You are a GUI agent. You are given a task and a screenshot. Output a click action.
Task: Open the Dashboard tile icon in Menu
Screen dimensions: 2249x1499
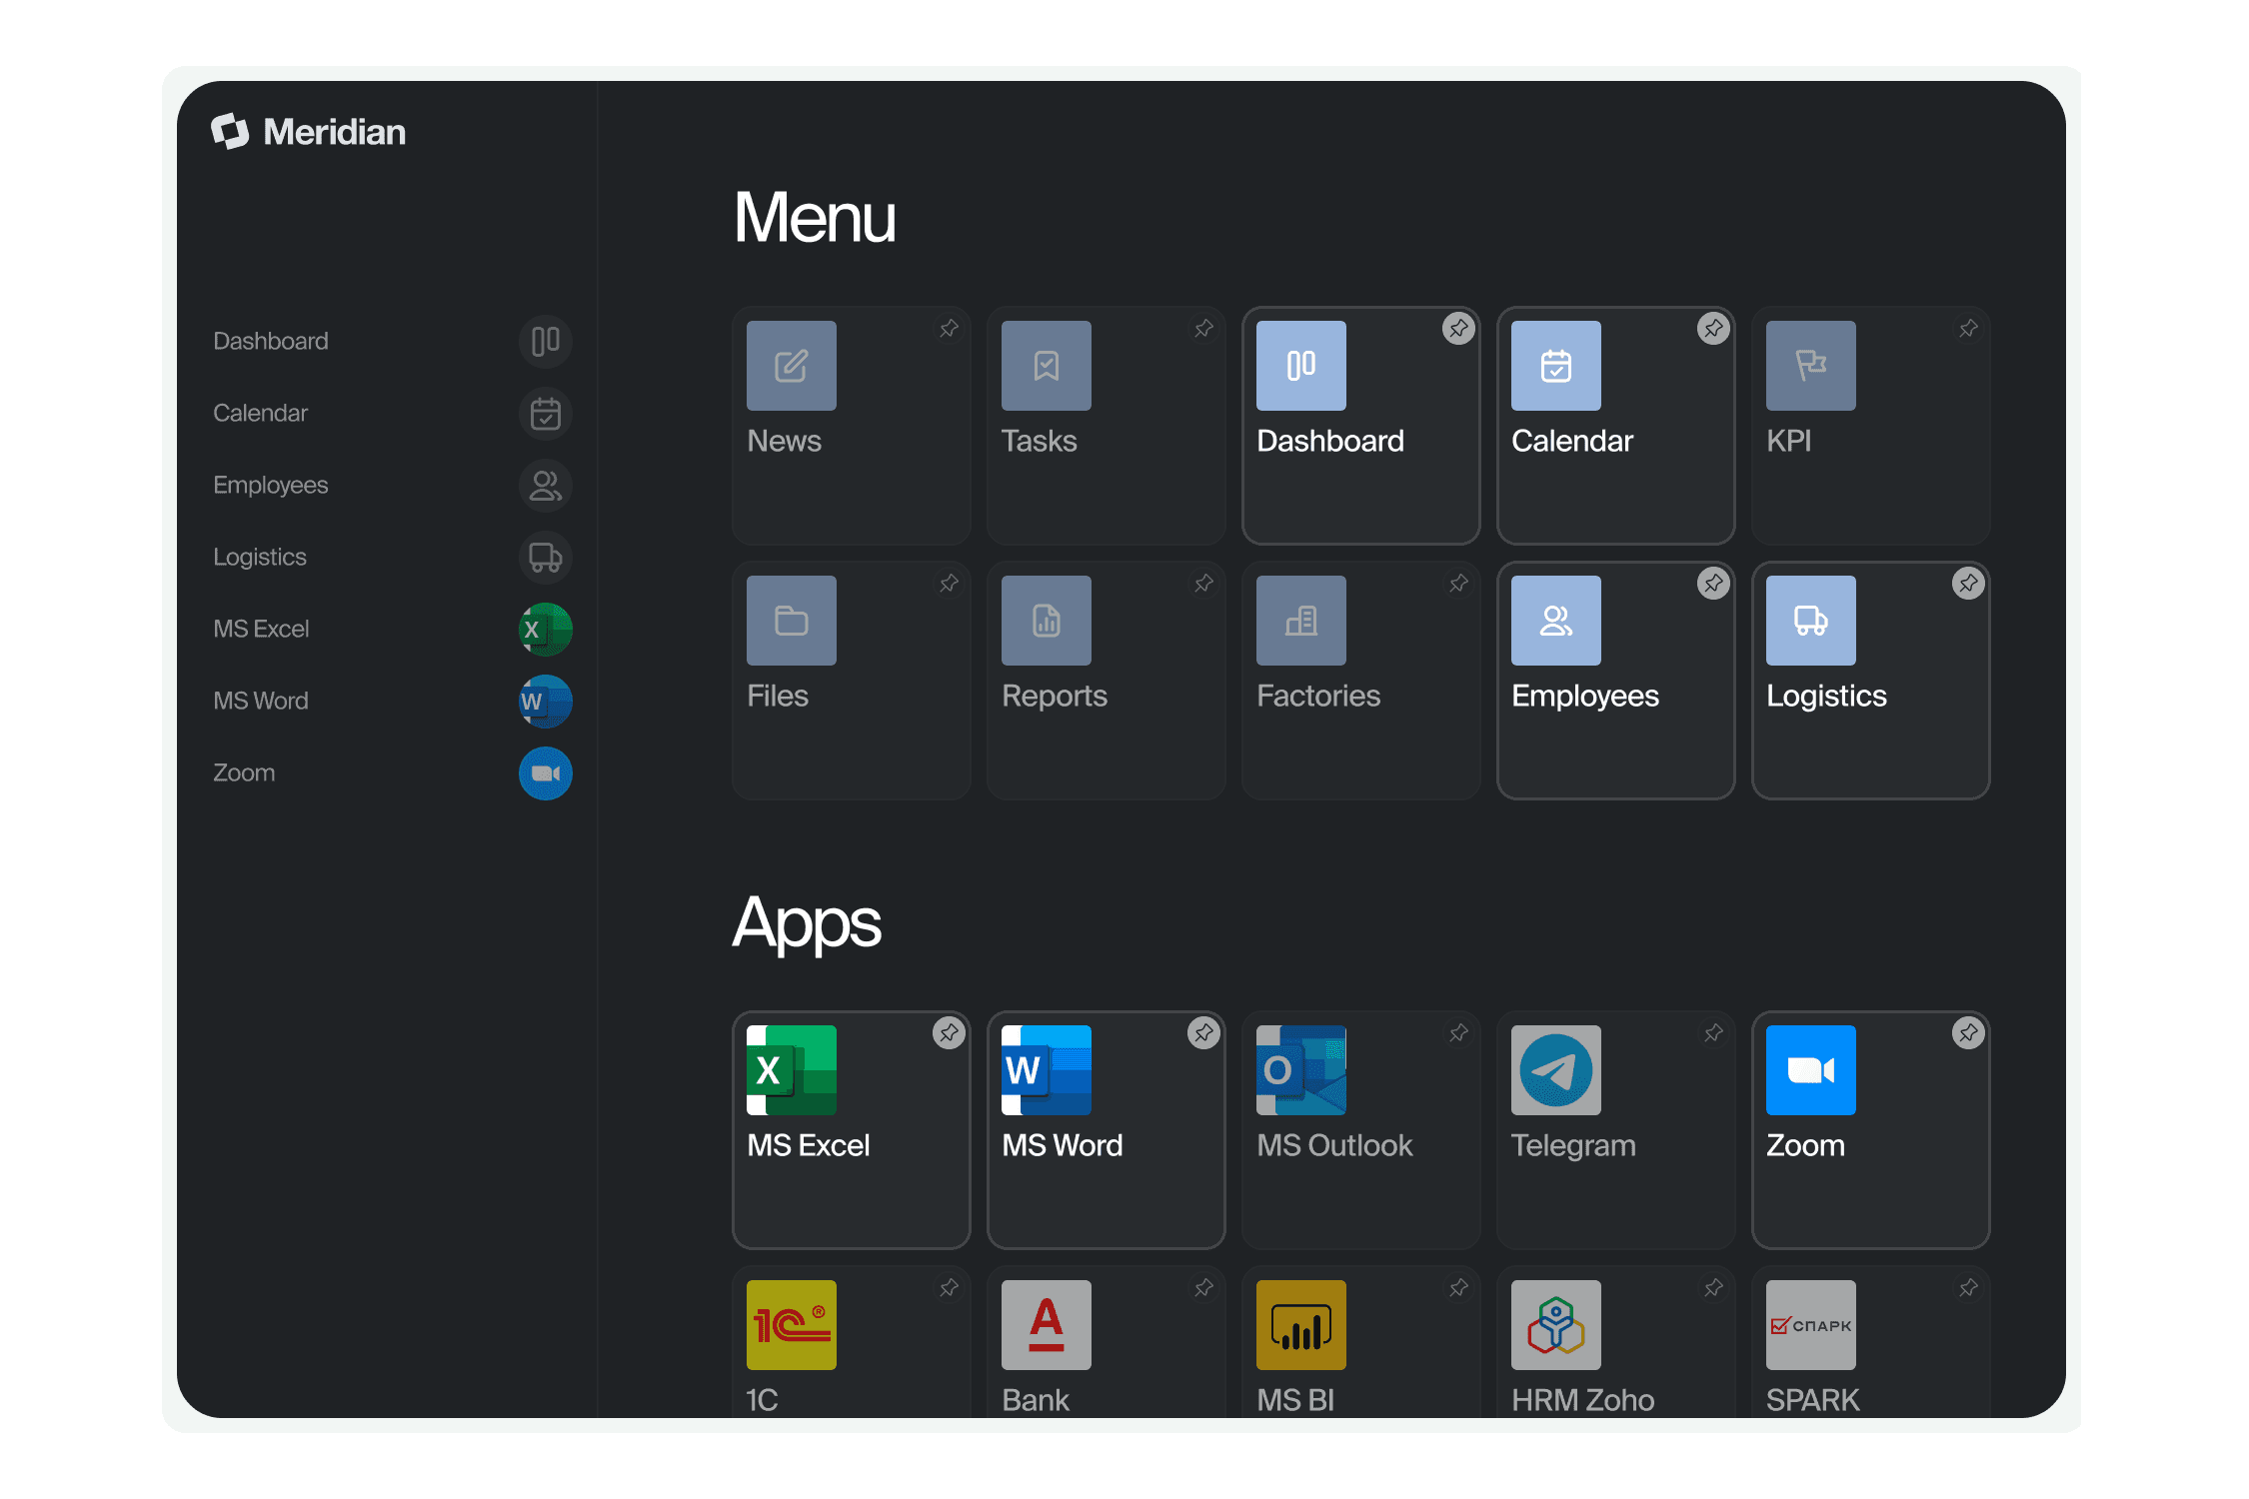1301,366
